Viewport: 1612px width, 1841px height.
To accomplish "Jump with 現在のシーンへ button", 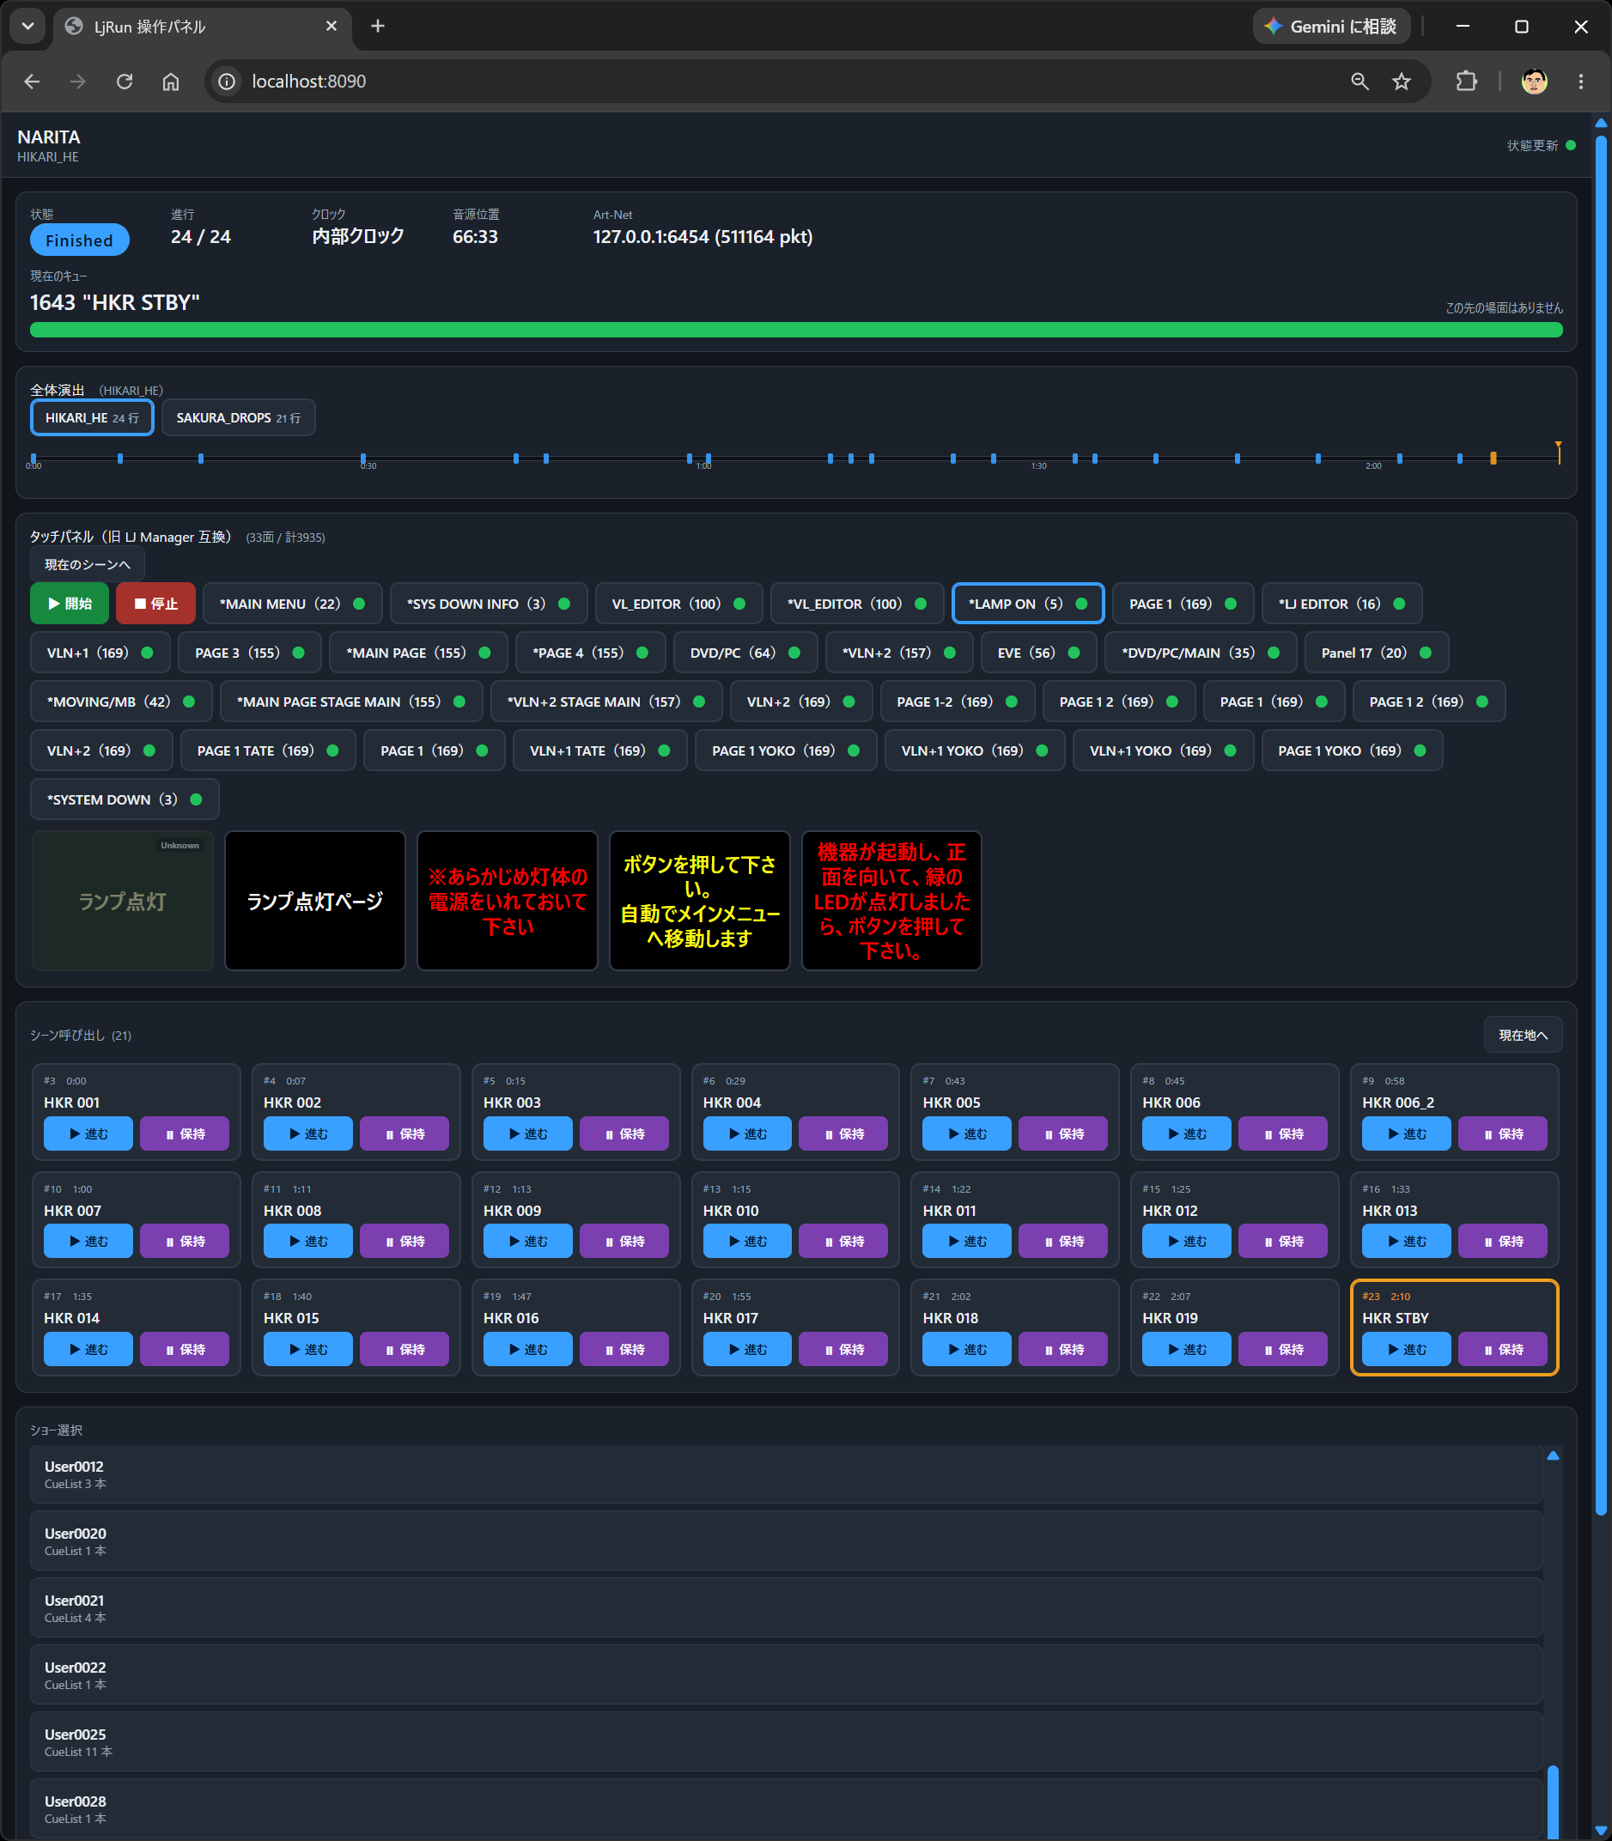I will tap(88, 564).
